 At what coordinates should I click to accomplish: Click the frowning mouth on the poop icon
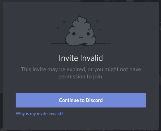tap(81, 38)
